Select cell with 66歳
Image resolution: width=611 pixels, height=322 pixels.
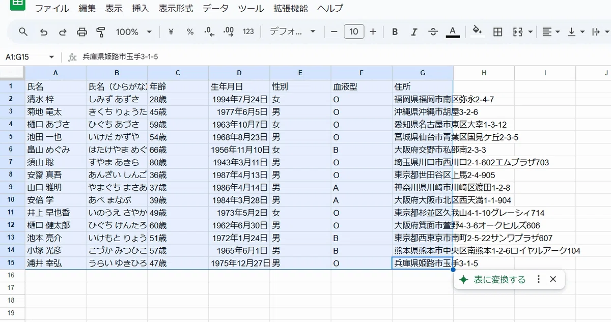178,150
